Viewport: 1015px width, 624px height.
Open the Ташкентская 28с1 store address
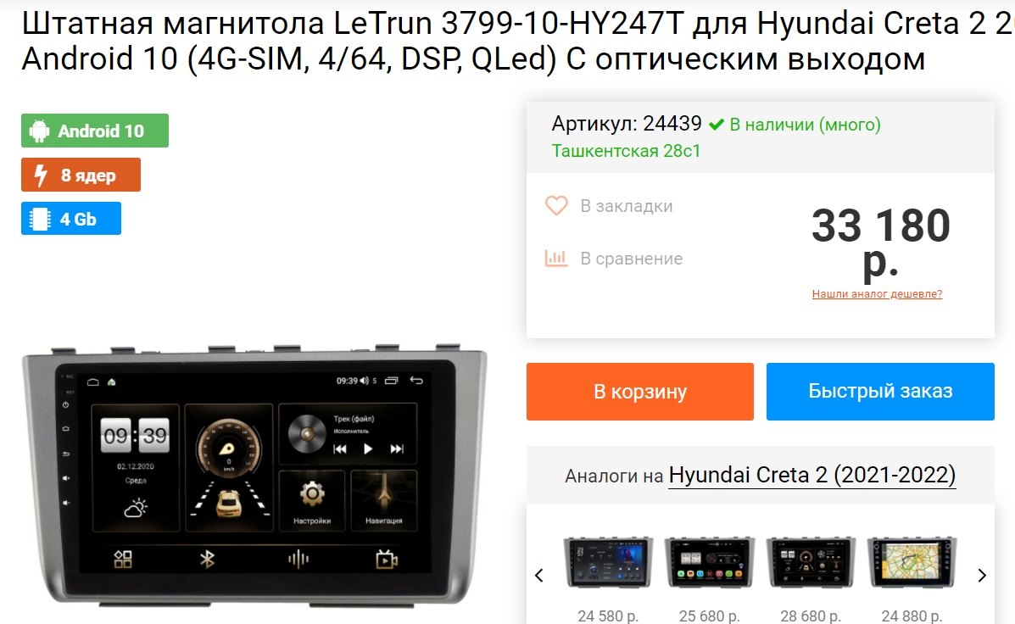pos(626,151)
